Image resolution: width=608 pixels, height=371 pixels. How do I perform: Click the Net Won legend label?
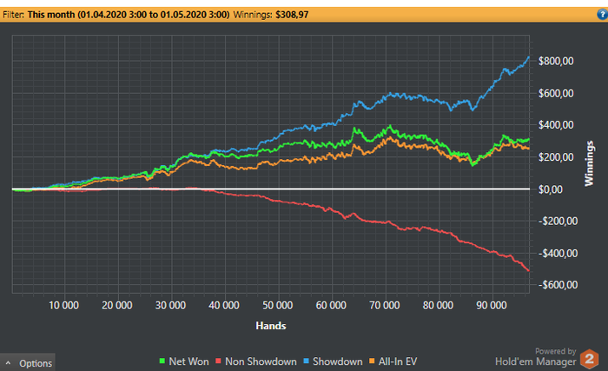click(x=188, y=361)
